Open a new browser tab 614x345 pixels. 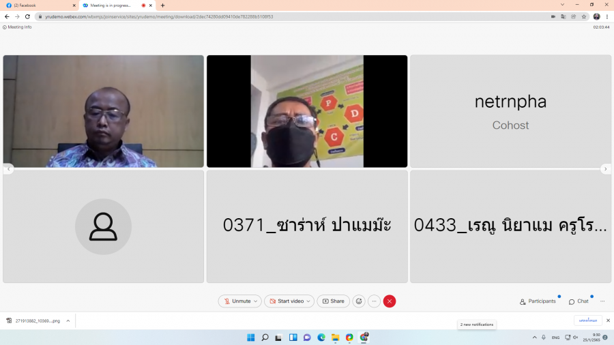pyautogui.click(x=162, y=5)
